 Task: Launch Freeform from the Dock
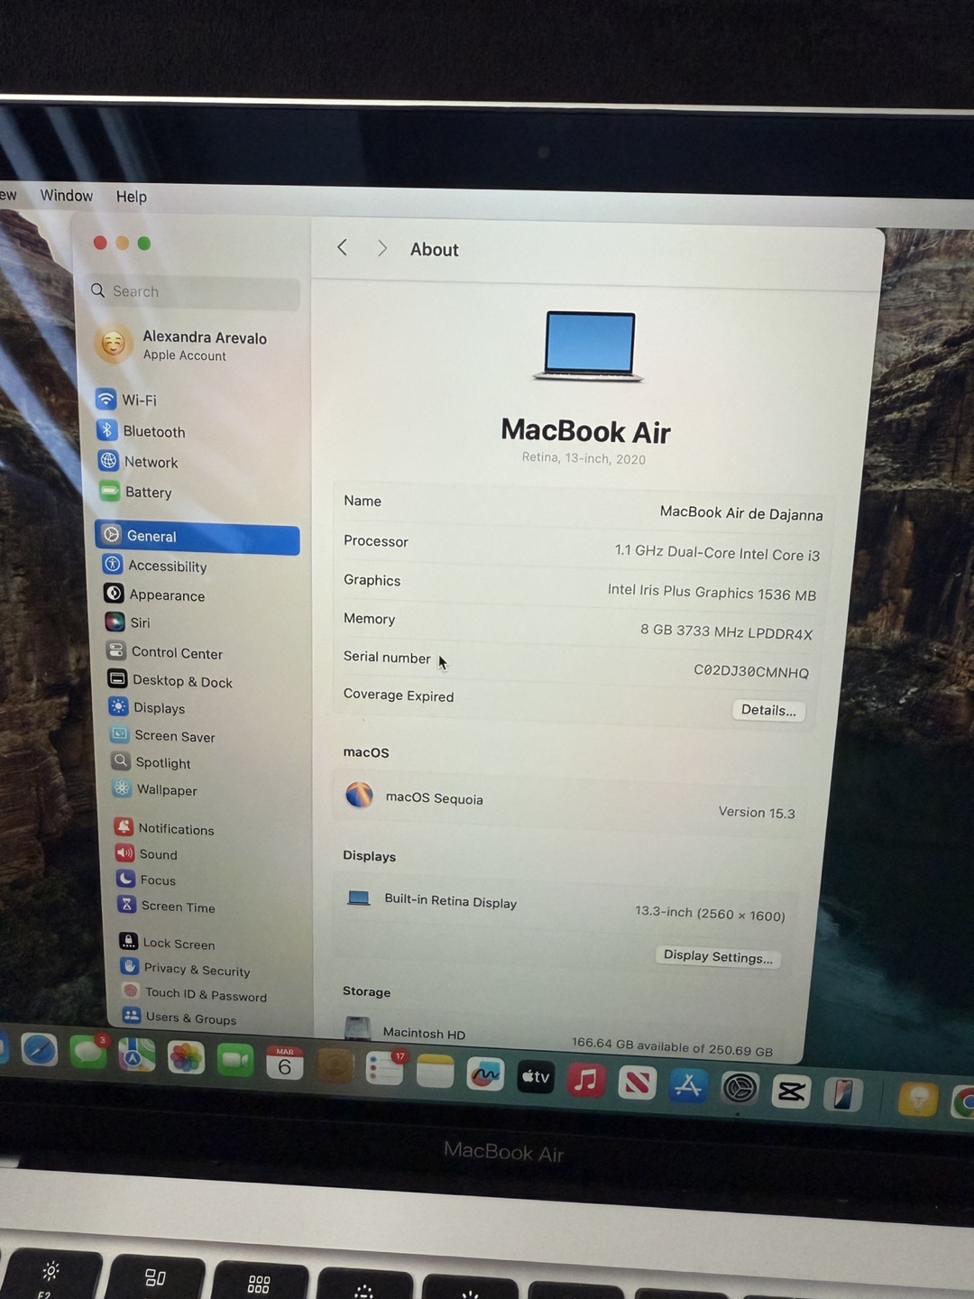(485, 1074)
